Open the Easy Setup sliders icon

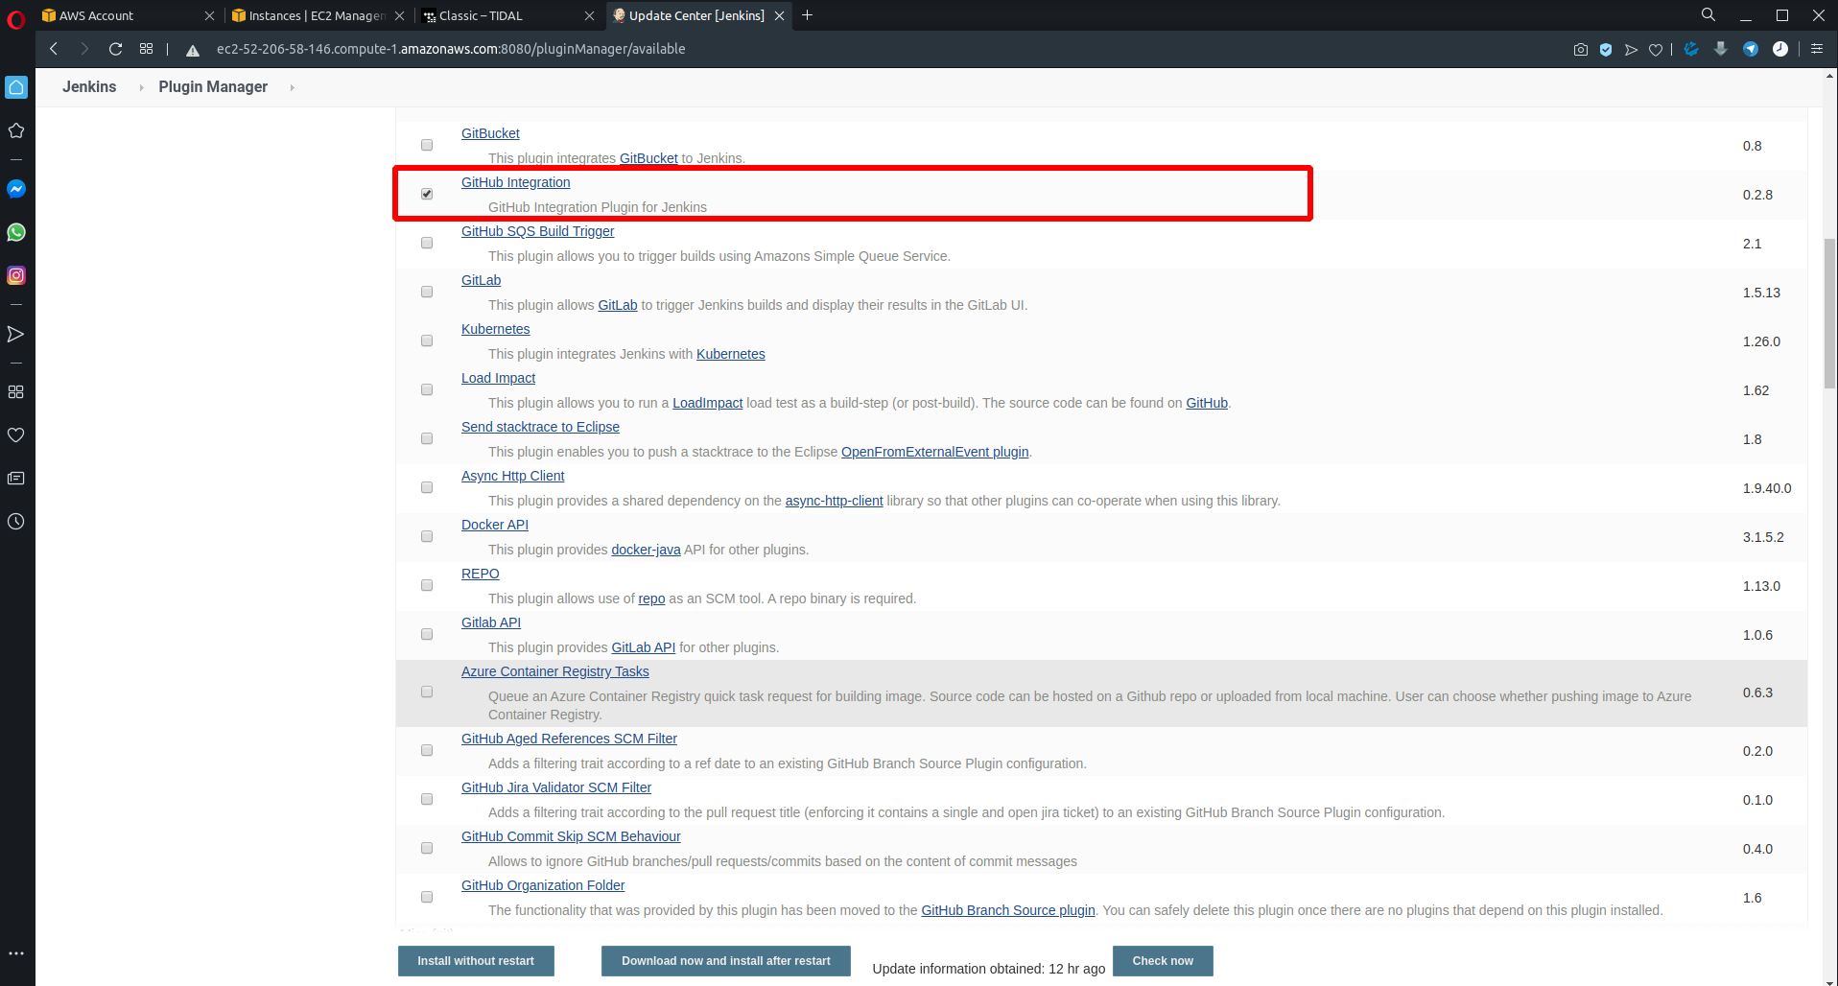(x=1817, y=49)
